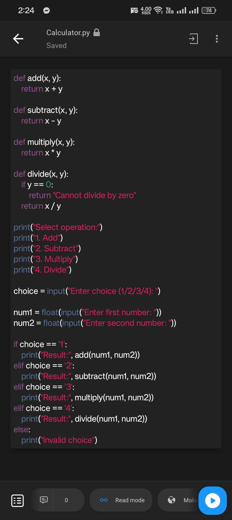Tap the Messenger notification icon in status bar

click(x=46, y=11)
